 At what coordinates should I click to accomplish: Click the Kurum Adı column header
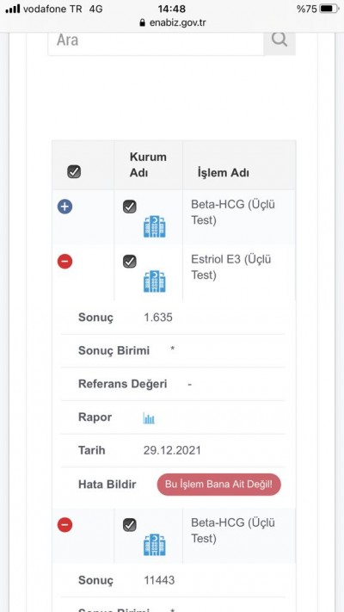click(148, 164)
